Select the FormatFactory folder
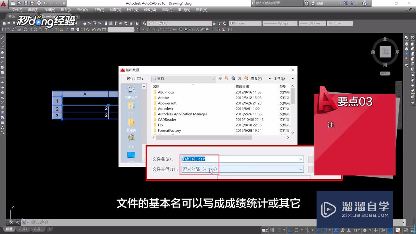The height and width of the screenshot is (234, 416). coord(169,130)
